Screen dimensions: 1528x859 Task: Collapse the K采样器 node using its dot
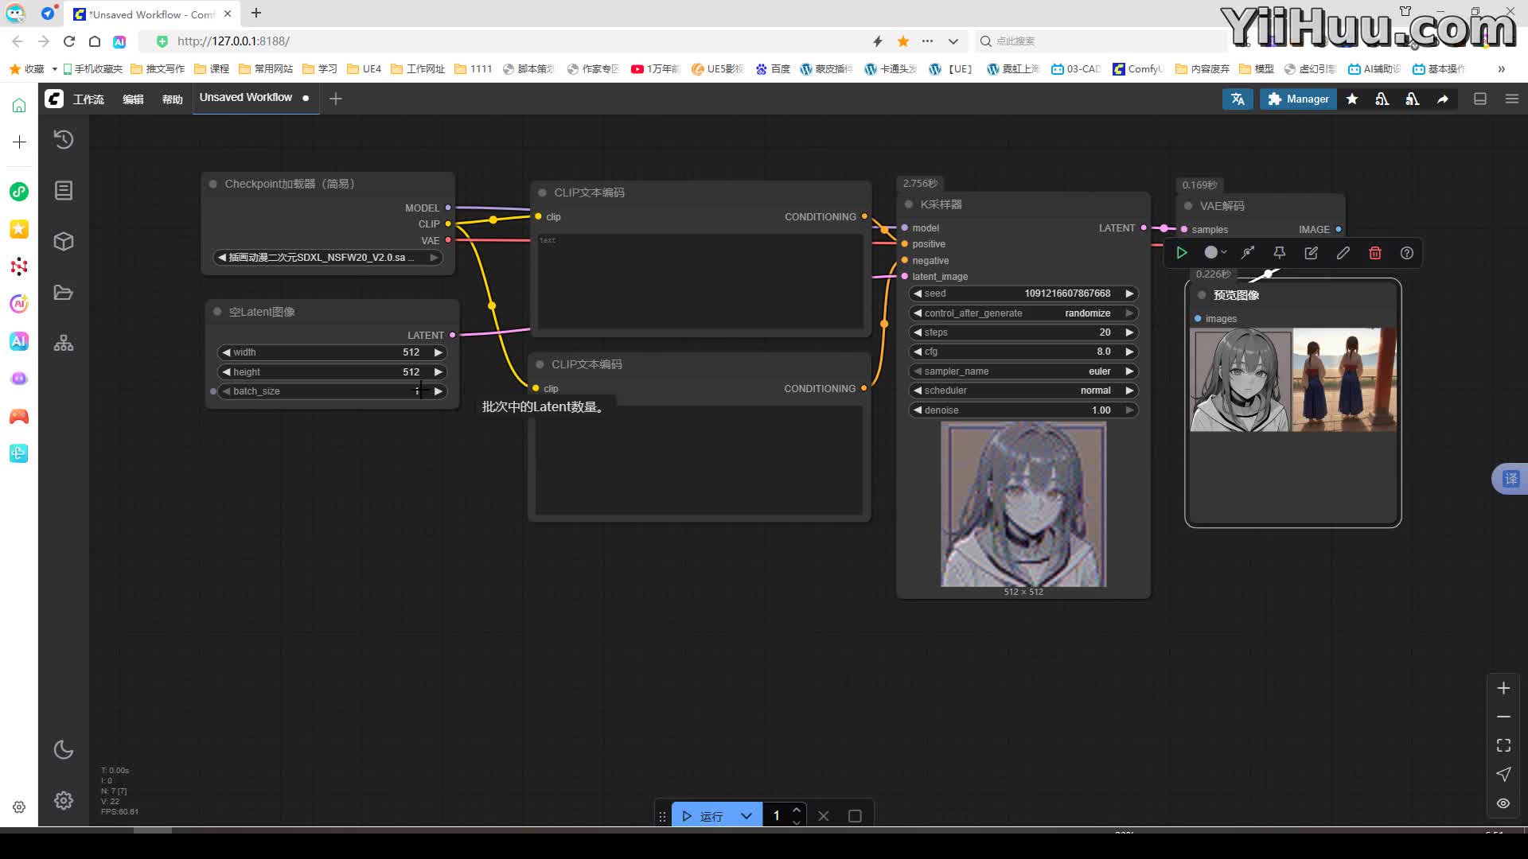pyautogui.click(x=909, y=204)
